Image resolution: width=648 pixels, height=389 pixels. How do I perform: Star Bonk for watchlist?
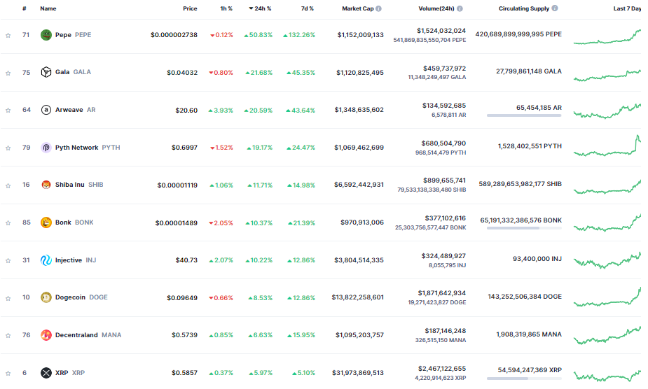[8, 223]
